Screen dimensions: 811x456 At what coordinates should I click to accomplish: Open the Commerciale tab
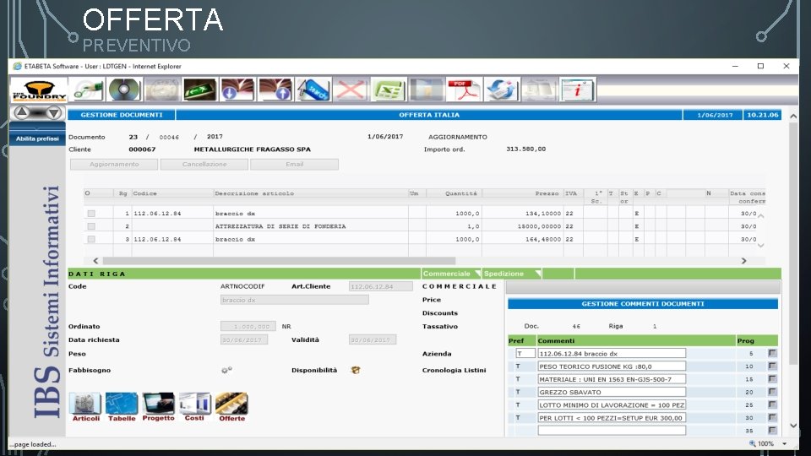(446, 274)
